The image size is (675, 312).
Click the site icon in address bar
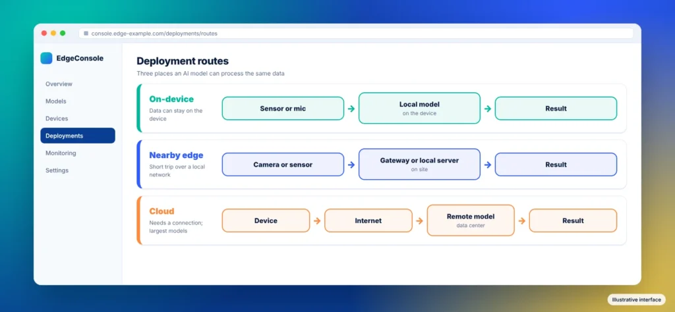pos(86,33)
